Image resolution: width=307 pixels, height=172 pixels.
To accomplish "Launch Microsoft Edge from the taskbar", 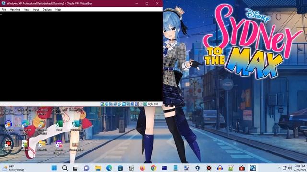I will point(109,168).
